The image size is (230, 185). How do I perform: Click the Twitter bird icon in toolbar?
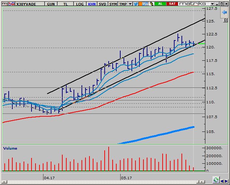click(x=136, y=4)
